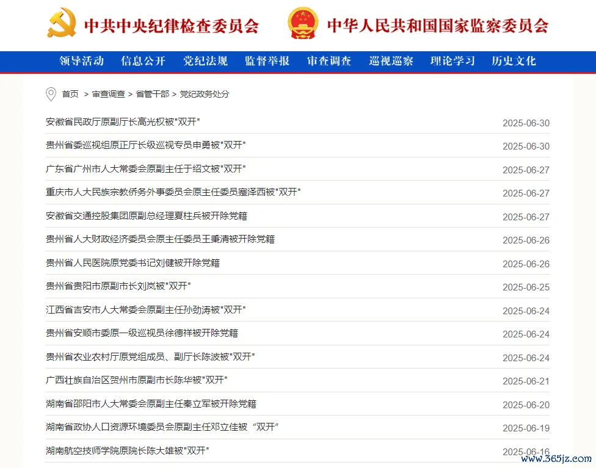Open article about 贵州省委巡视组申勇被双开
596x468 pixels.
pyautogui.click(x=145, y=145)
